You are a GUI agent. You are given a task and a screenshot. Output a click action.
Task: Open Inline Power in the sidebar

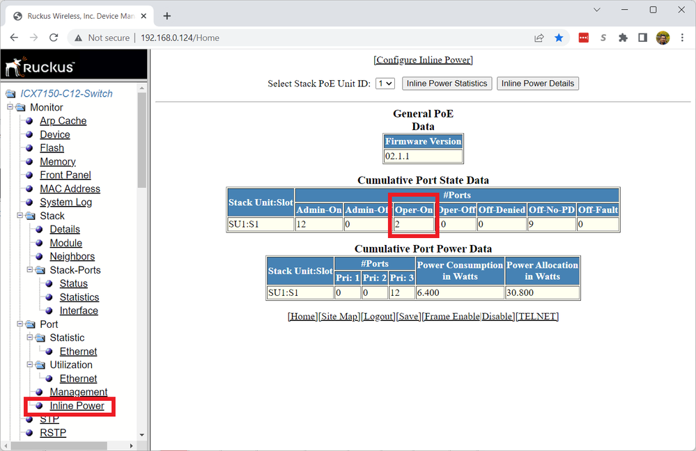77,406
